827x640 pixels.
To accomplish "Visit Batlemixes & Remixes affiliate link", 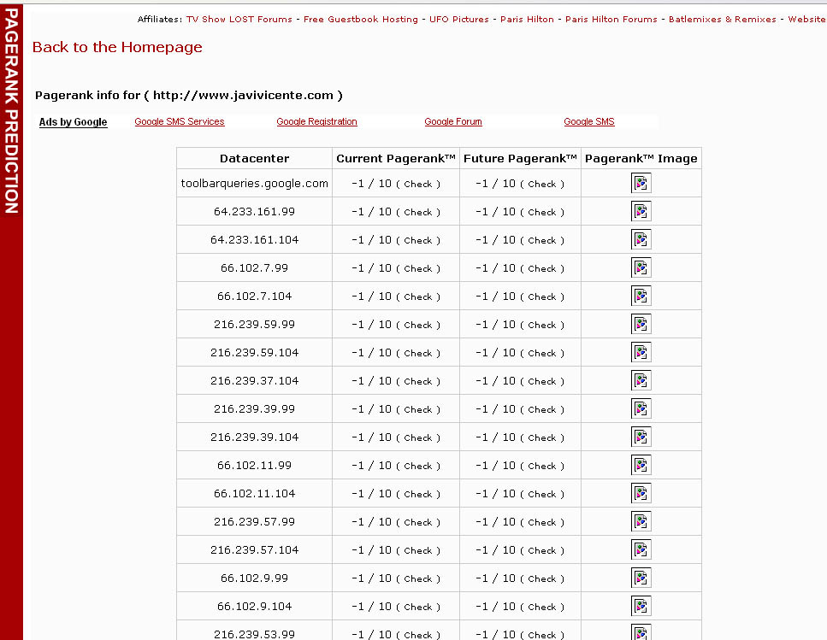I will pyautogui.click(x=723, y=19).
